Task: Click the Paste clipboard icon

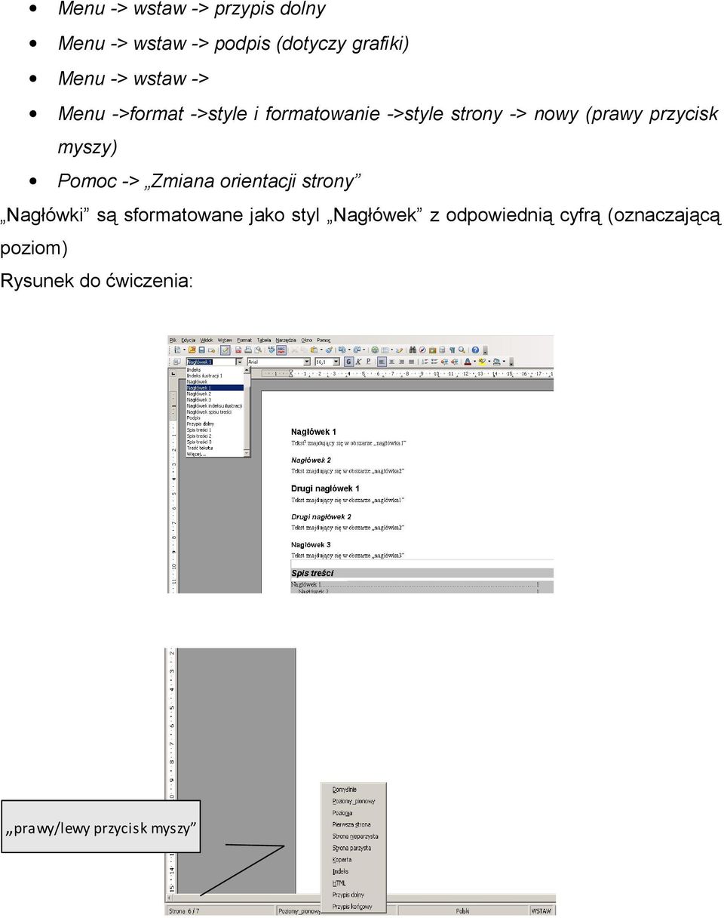Action: click(314, 350)
